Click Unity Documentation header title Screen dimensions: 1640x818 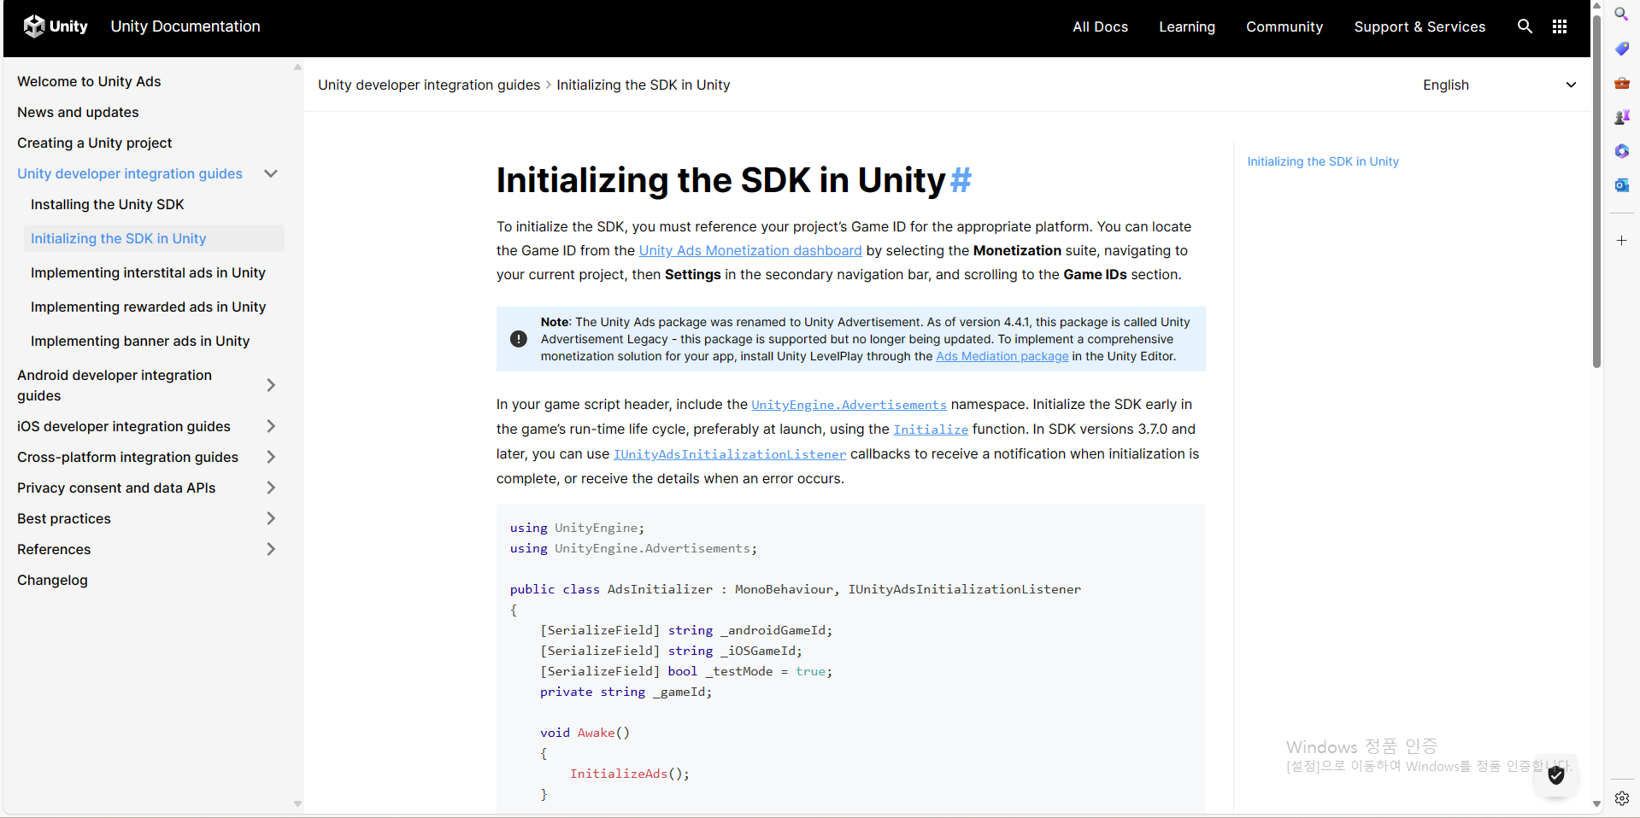(x=185, y=26)
